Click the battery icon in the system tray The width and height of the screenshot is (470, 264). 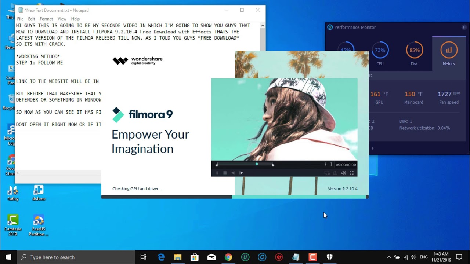click(397, 257)
